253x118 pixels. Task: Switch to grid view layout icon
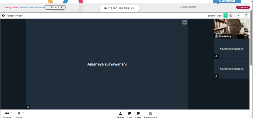(231, 16)
